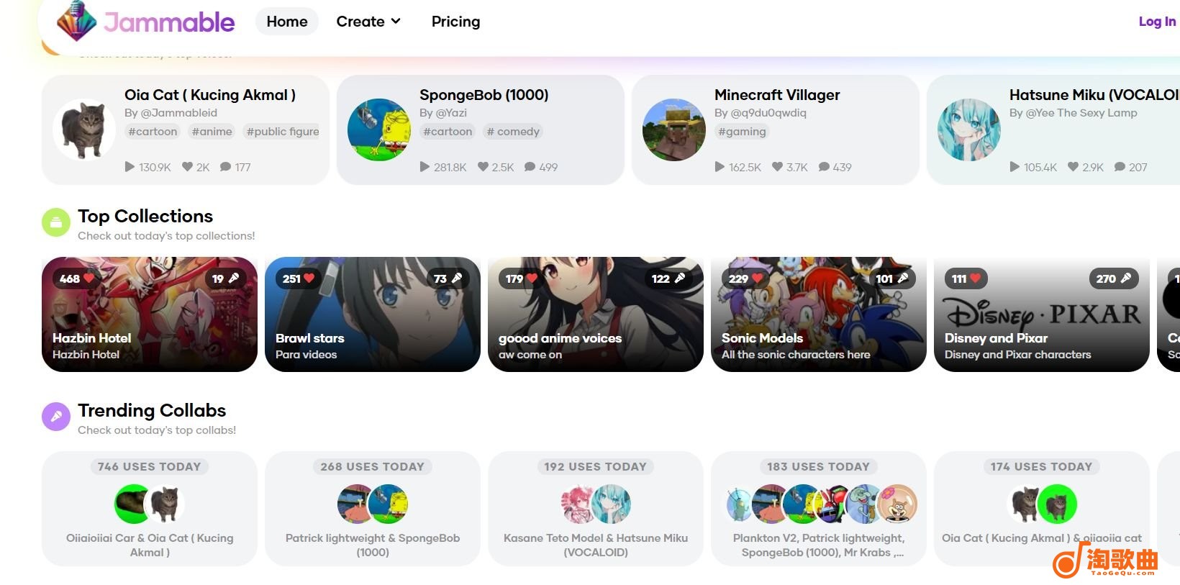Click the heart icon on Hatsune Miku card

click(1073, 167)
